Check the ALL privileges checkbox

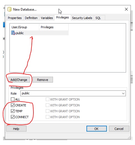point(13,99)
